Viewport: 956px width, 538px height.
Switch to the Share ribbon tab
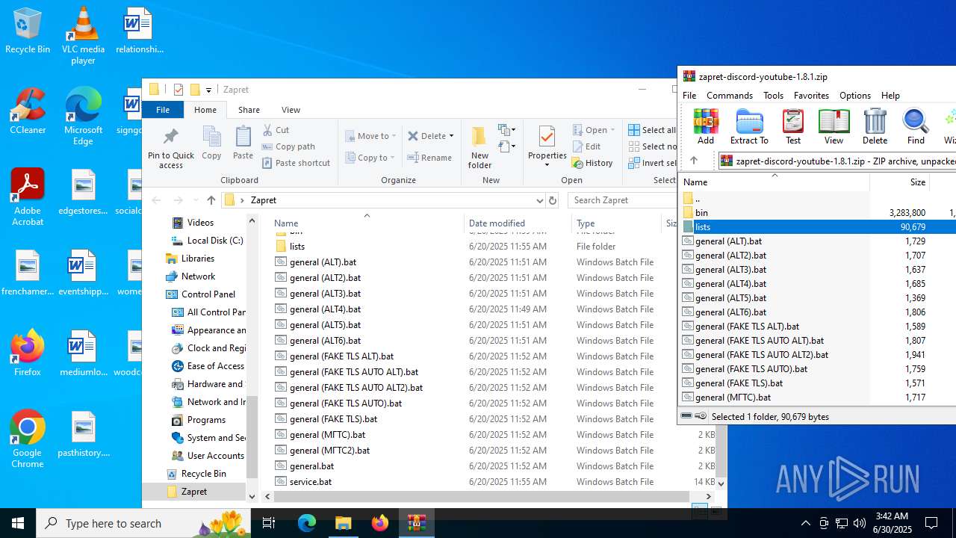point(249,110)
